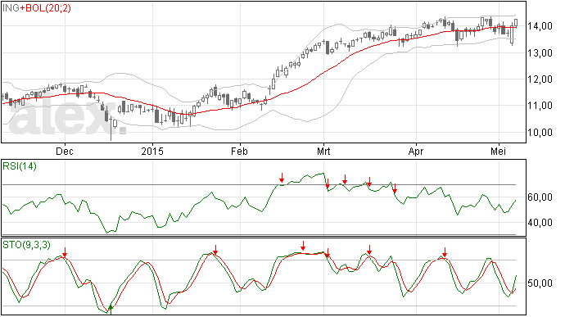
Task: Click the 50,00 stochastic axis label
Action: pos(540,283)
